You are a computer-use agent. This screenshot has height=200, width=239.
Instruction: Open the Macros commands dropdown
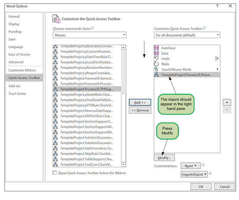coord(90,35)
